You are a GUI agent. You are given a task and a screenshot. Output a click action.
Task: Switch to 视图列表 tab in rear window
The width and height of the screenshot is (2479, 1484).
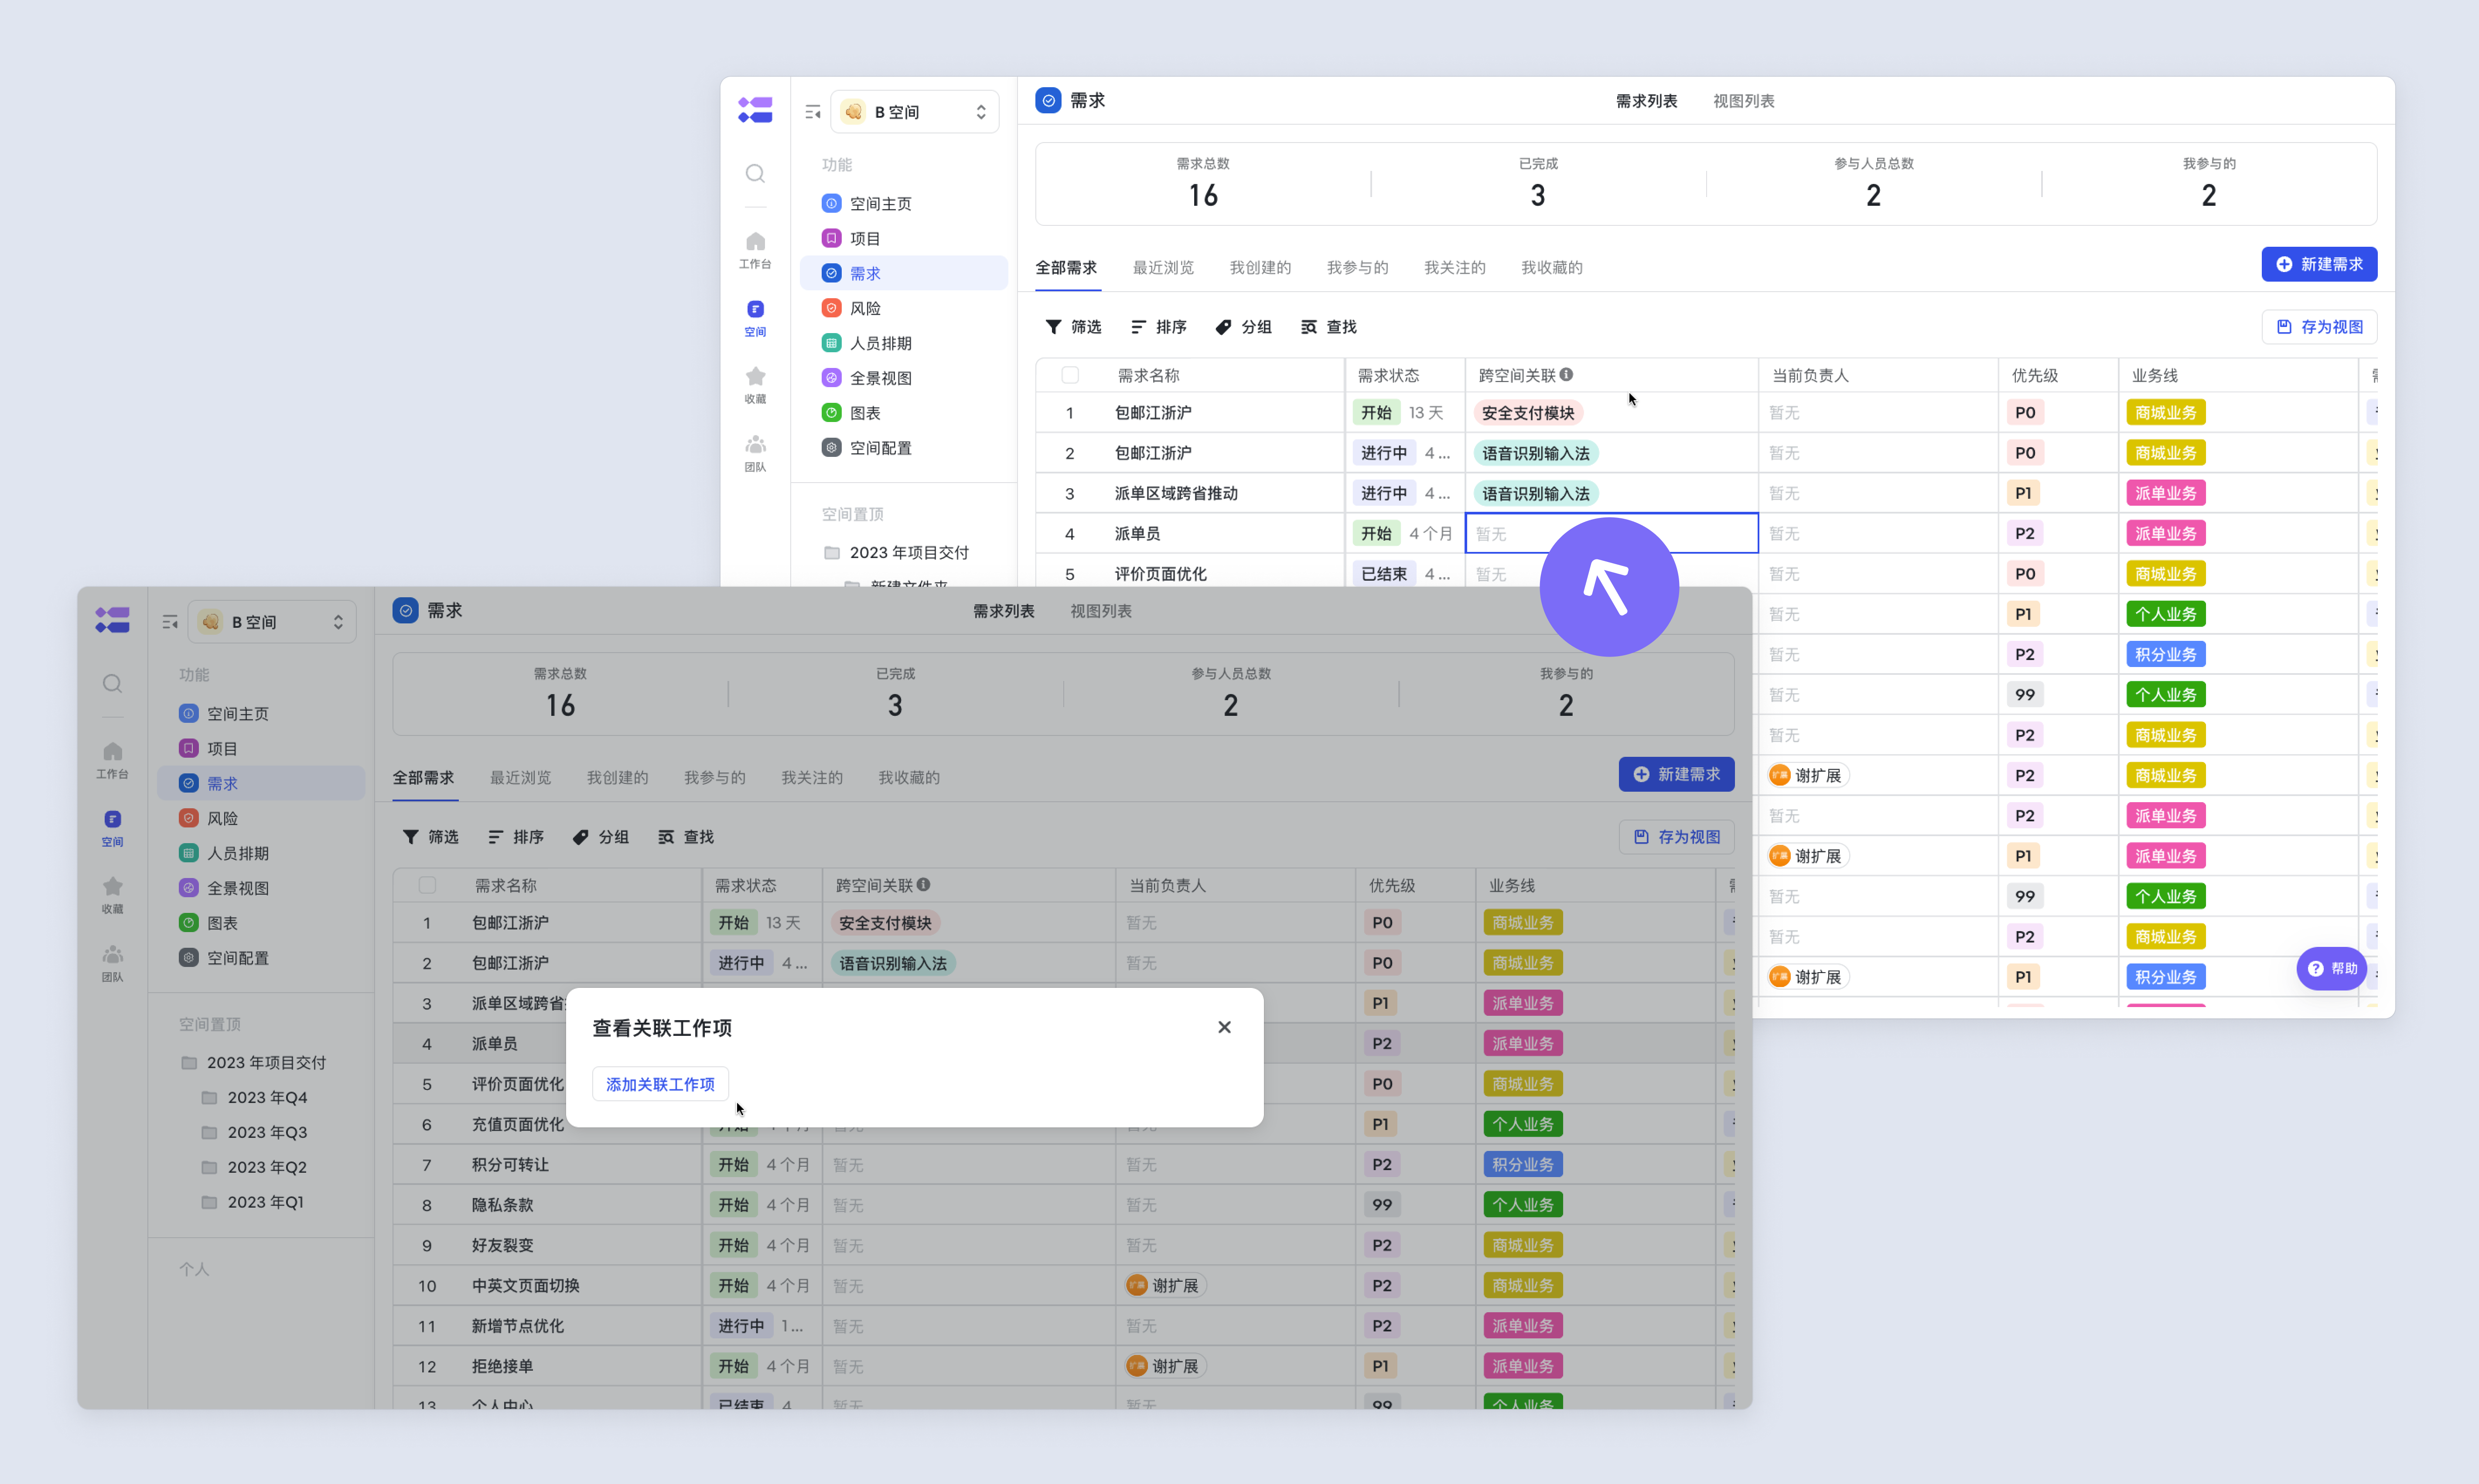pos(1744,101)
